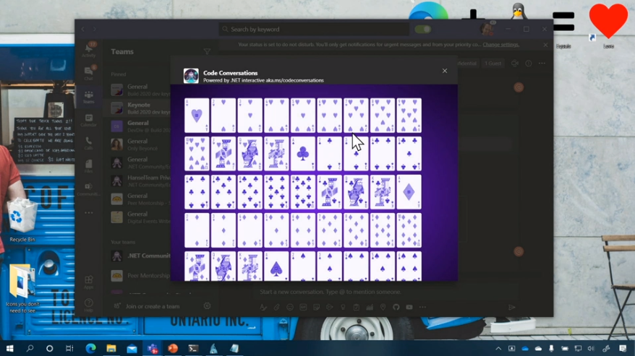Click the 1 Guest label in channel header
635x356 pixels.
click(x=493, y=64)
